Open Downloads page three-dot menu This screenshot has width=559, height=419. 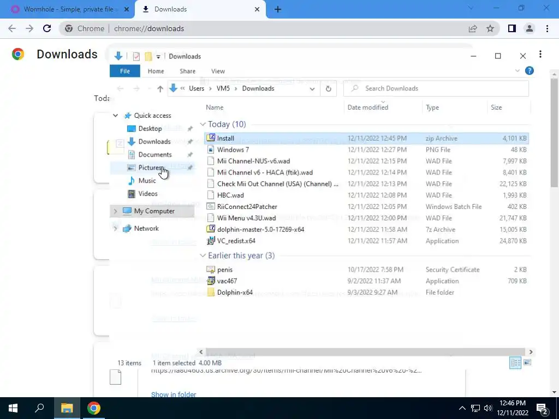540,54
